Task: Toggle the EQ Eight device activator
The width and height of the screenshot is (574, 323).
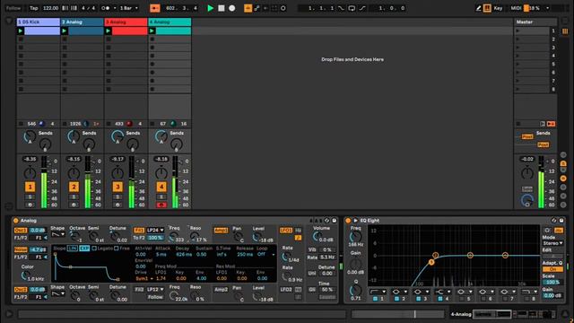Action: (348, 221)
